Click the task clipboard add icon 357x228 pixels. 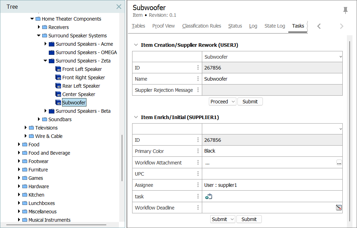point(208,197)
